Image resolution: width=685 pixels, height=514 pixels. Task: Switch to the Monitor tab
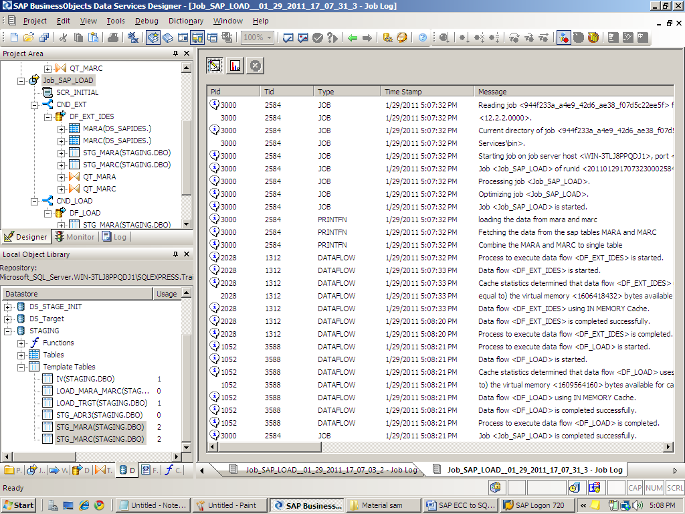click(x=75, y=237)
